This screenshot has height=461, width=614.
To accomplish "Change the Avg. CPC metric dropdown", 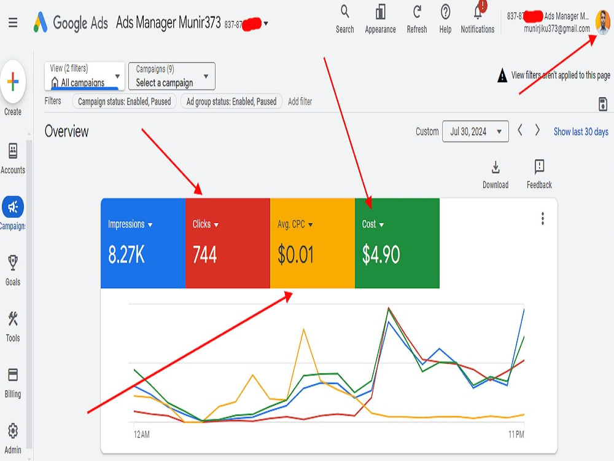I will (x=295, y=224).
